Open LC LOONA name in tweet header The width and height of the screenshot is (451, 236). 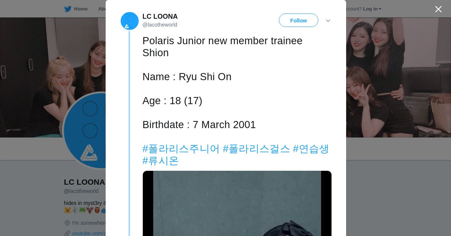pos(160,16)
